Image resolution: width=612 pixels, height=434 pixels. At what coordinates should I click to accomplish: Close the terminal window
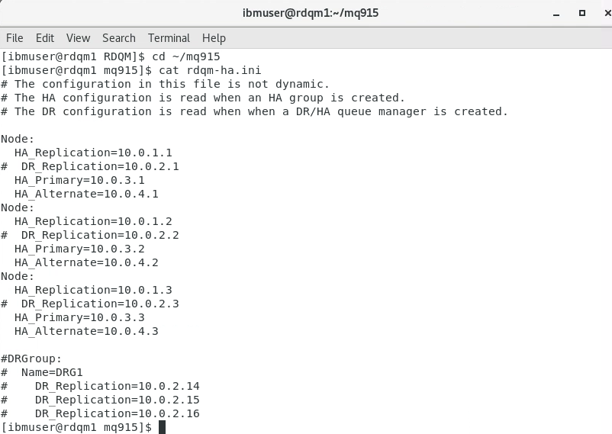607,13
